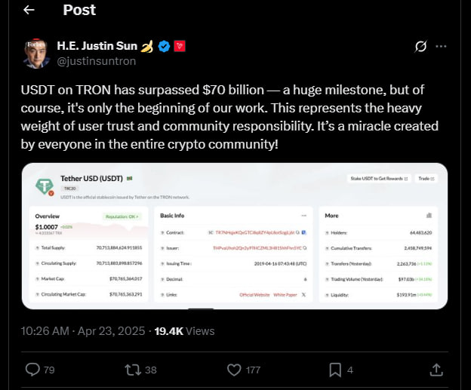Viewport: 471px width, 390px height.
Task: Bookmark this post
Action: click(x=335, y=370)
